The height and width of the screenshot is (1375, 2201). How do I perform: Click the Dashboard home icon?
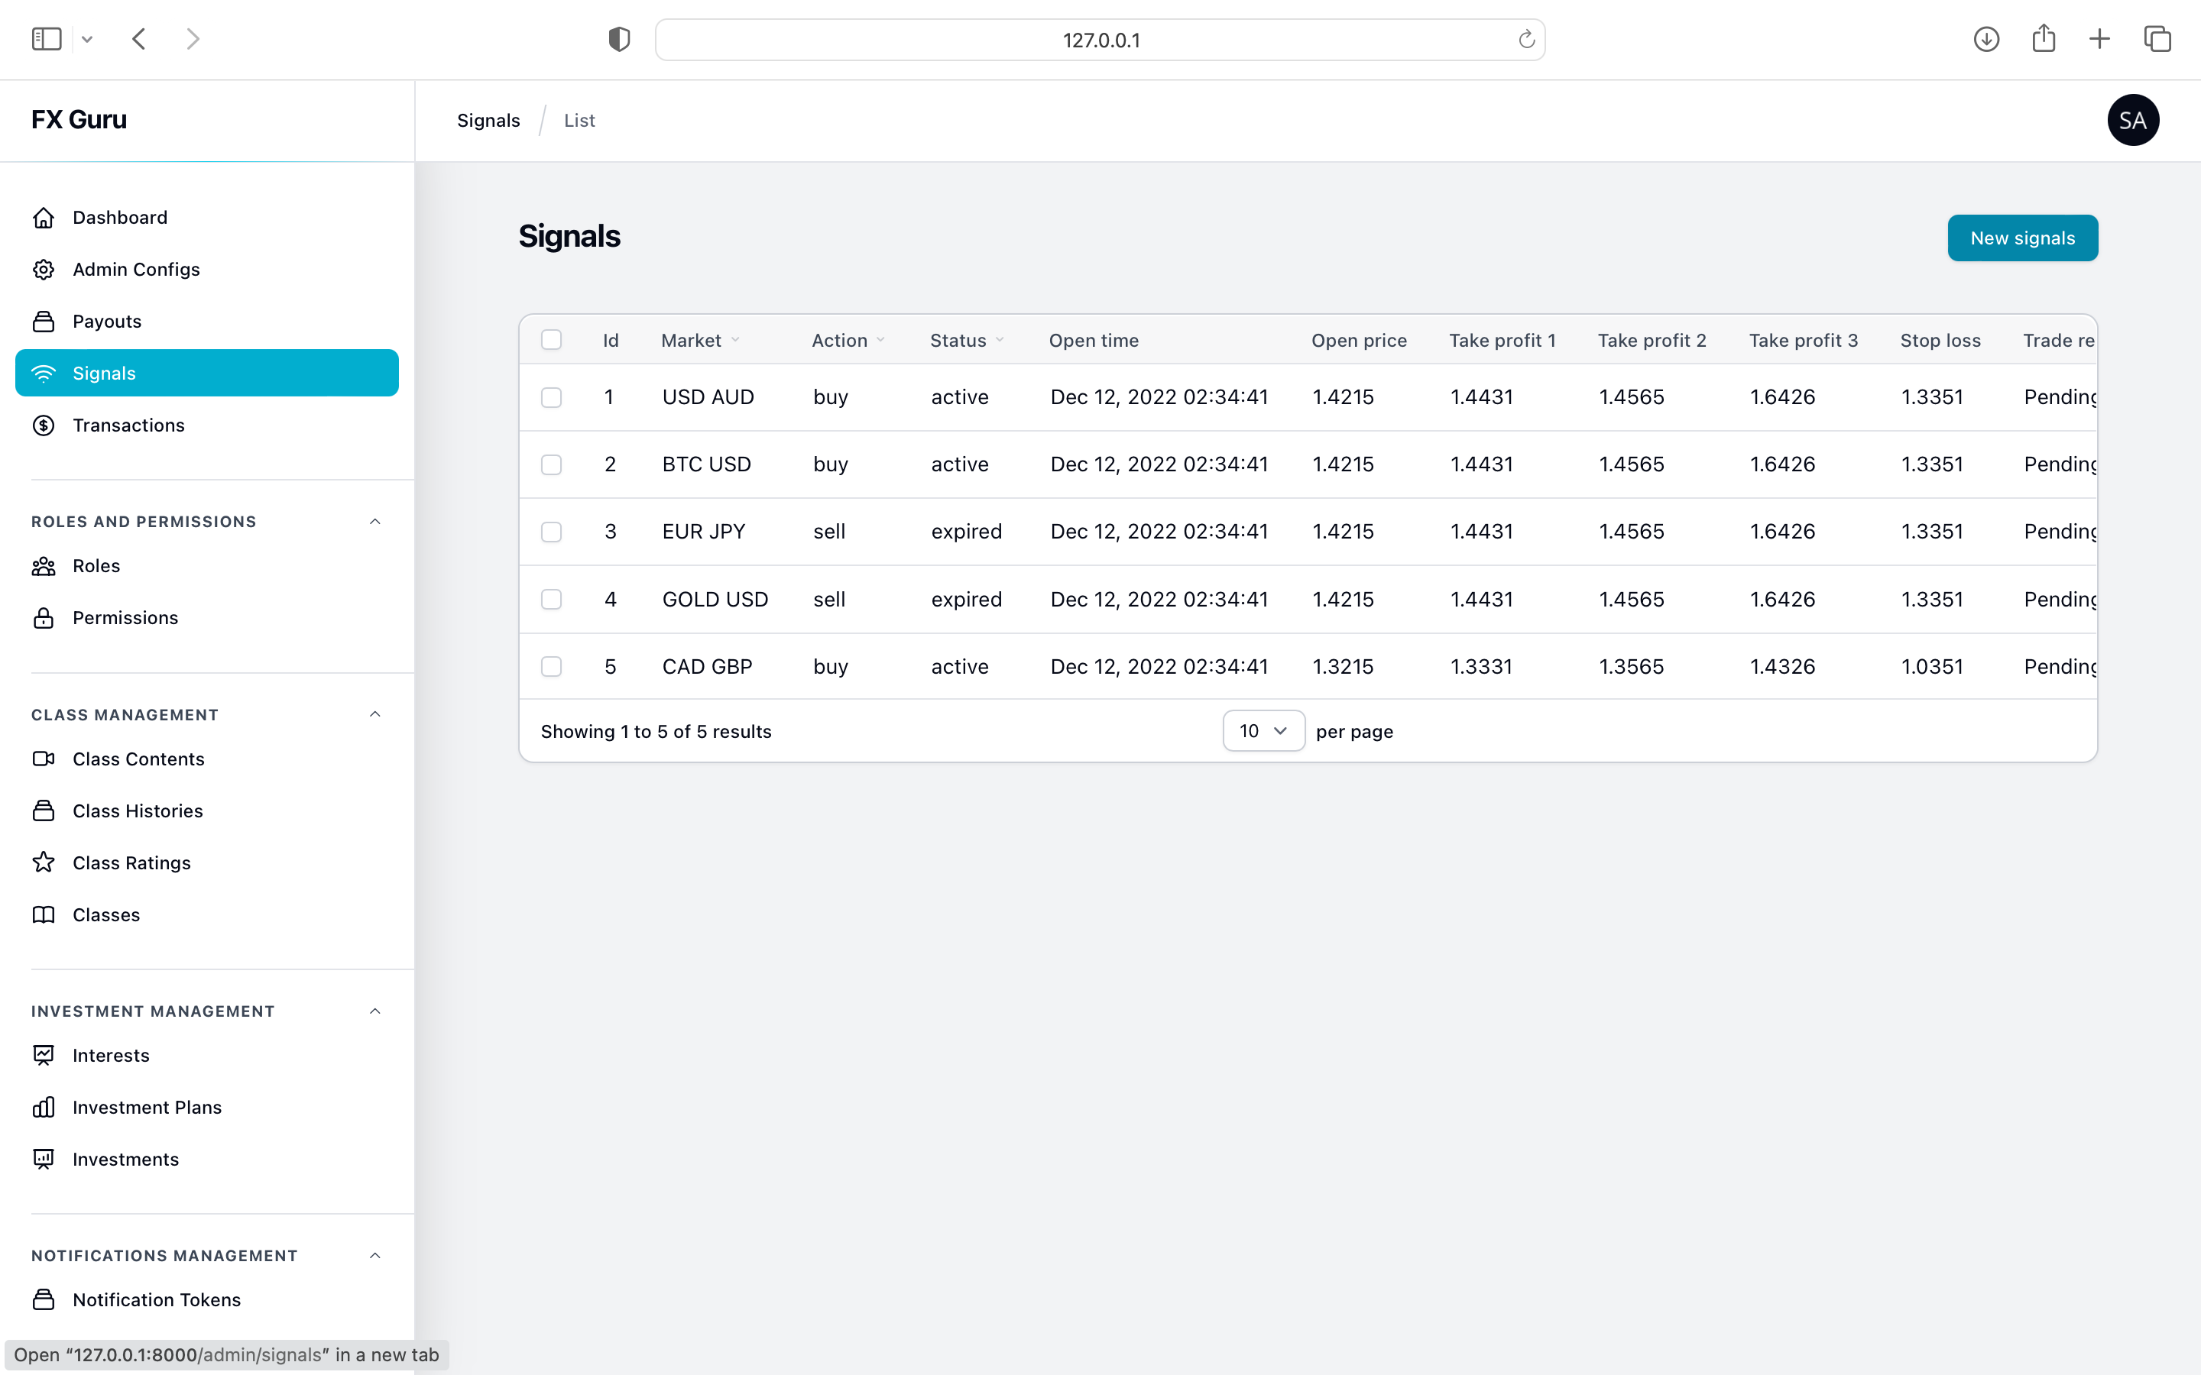pyautogui.click(x=43, y=218)
